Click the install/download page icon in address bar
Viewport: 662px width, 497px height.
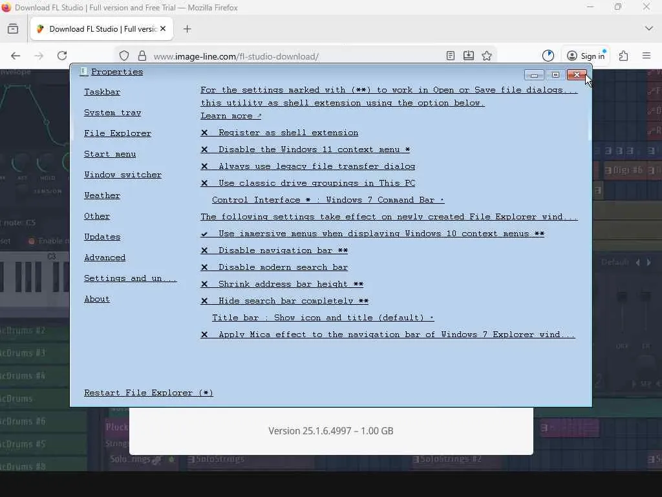click(x=469, y=56)
